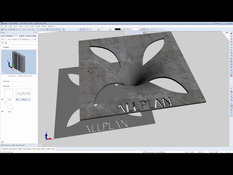Click the round collapse icon above New group
Viewport: 233px width, 175px height.
click(x=3, y=142)
